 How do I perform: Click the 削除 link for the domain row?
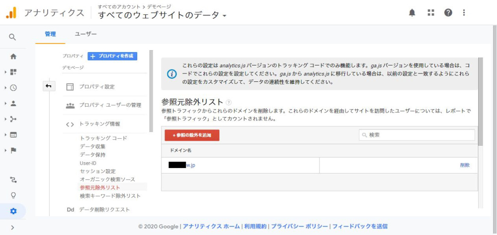coord(464,165)
